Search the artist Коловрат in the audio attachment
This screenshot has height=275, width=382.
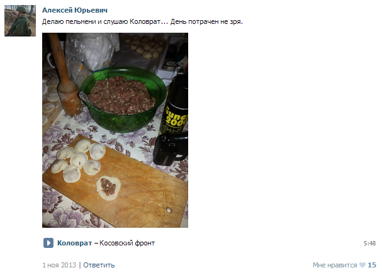[x=74, y=243]
